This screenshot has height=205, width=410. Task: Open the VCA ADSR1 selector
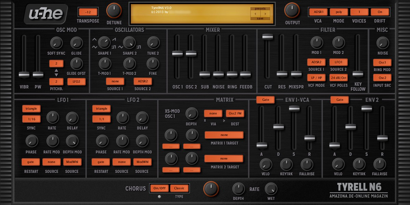coord(318,12)
